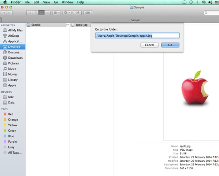Open Applications in the sidebar

[x=13, y=41]
